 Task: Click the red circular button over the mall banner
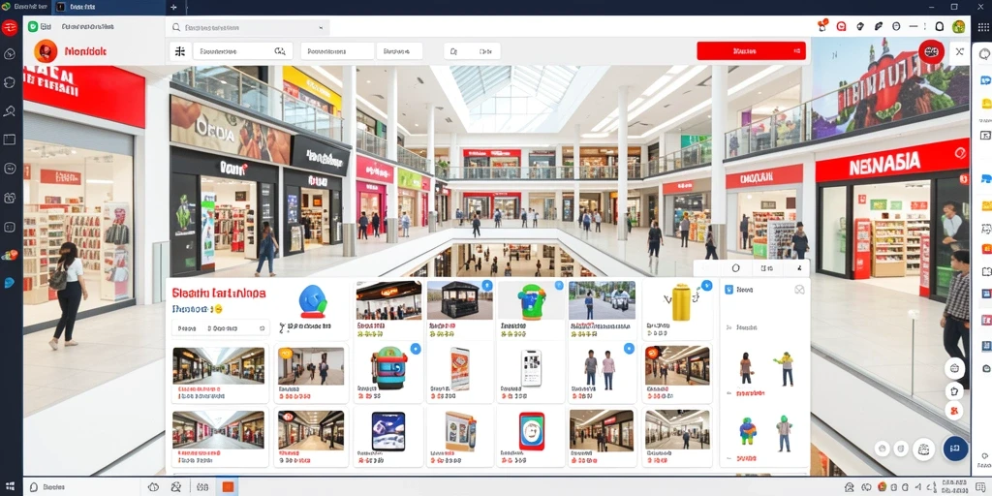point(931,52)
